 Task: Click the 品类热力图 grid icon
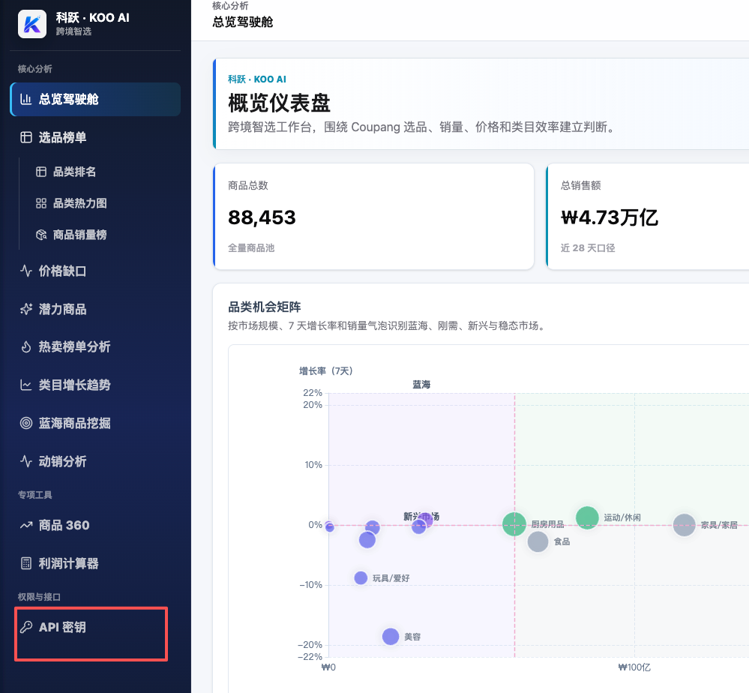pos(41,203)
